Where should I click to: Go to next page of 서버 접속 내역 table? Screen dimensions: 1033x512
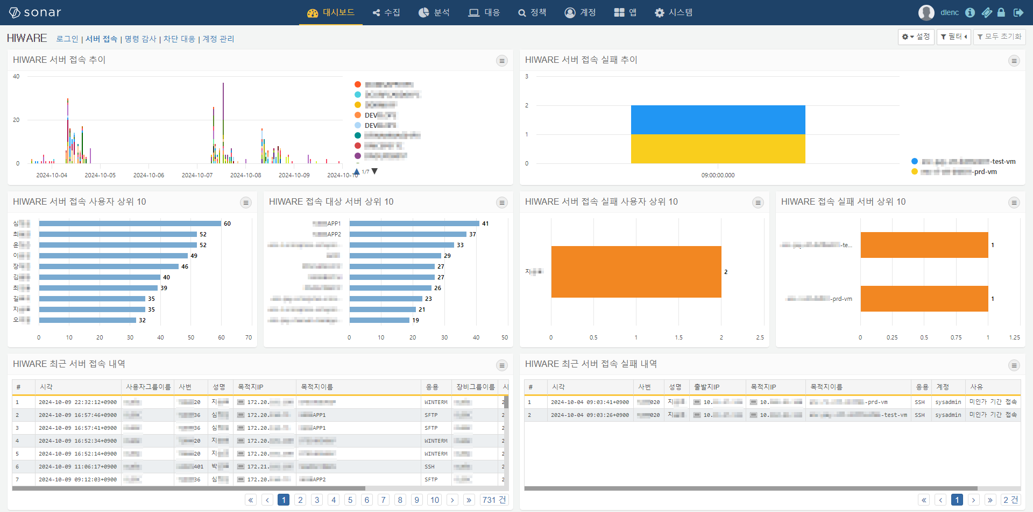pyautogui.click(x=452, y=500)
